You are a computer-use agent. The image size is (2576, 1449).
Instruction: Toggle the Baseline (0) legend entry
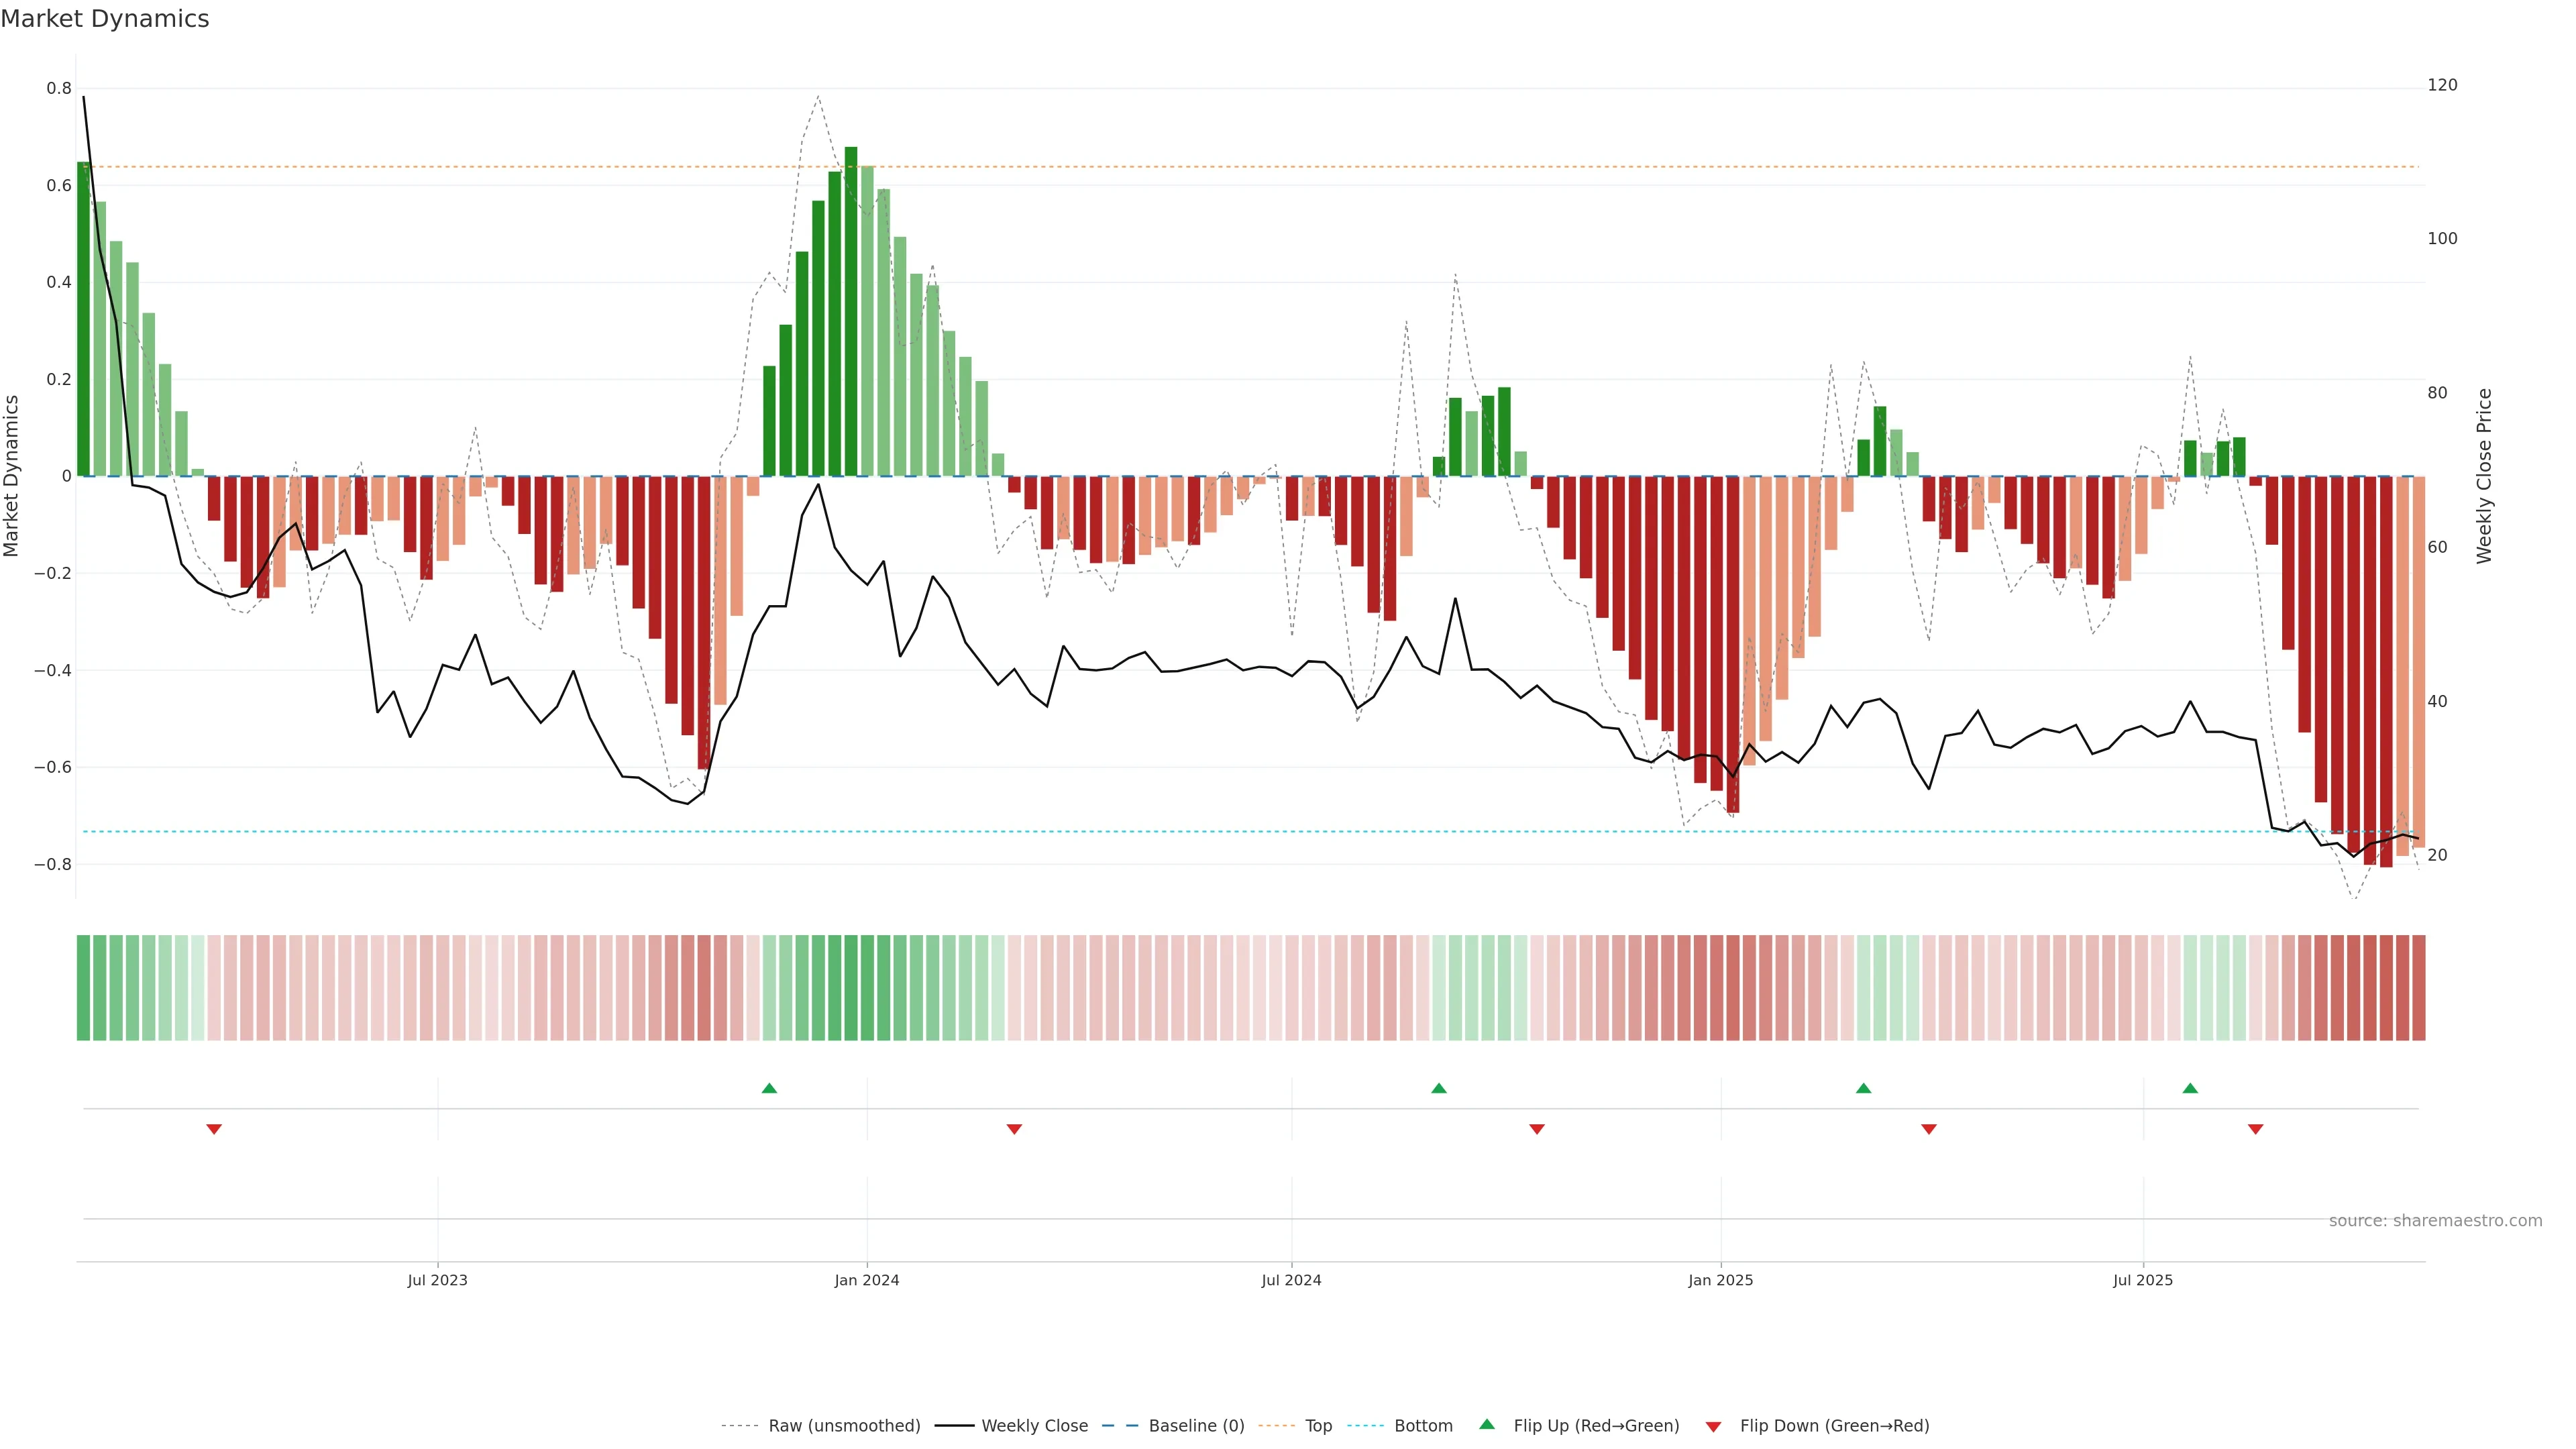(1196, 1426)
